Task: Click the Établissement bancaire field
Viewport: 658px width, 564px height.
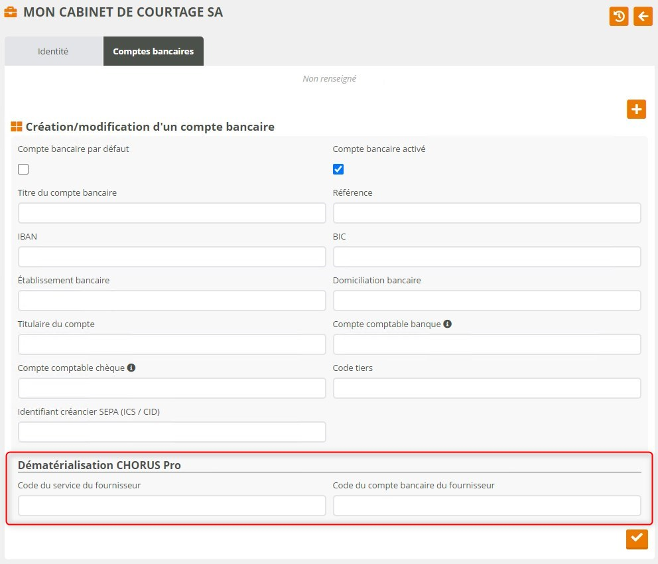Action: (172, 301)
